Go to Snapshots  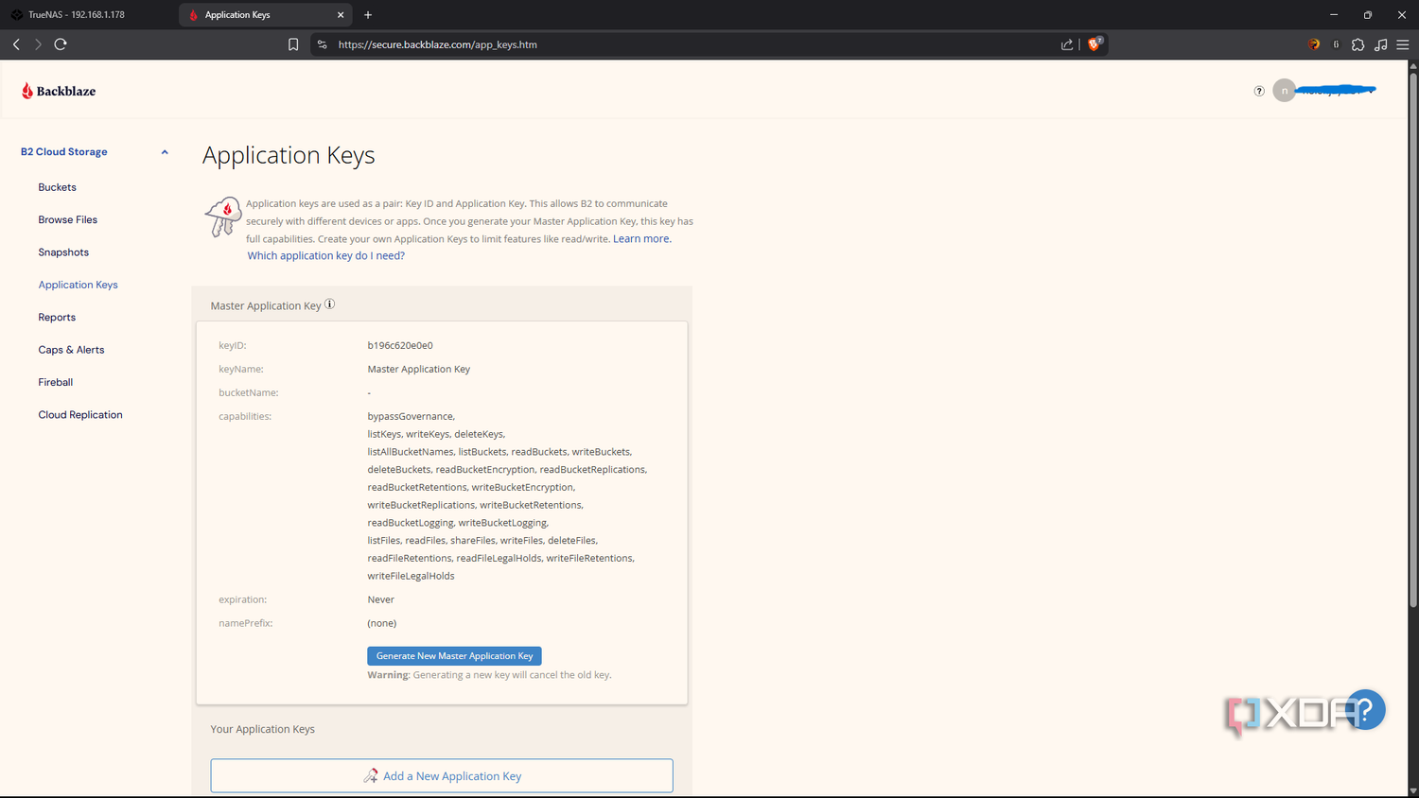point(63,252)
